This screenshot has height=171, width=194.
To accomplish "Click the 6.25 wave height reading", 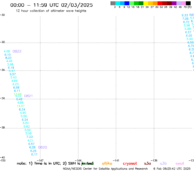I will click(33, 151).
